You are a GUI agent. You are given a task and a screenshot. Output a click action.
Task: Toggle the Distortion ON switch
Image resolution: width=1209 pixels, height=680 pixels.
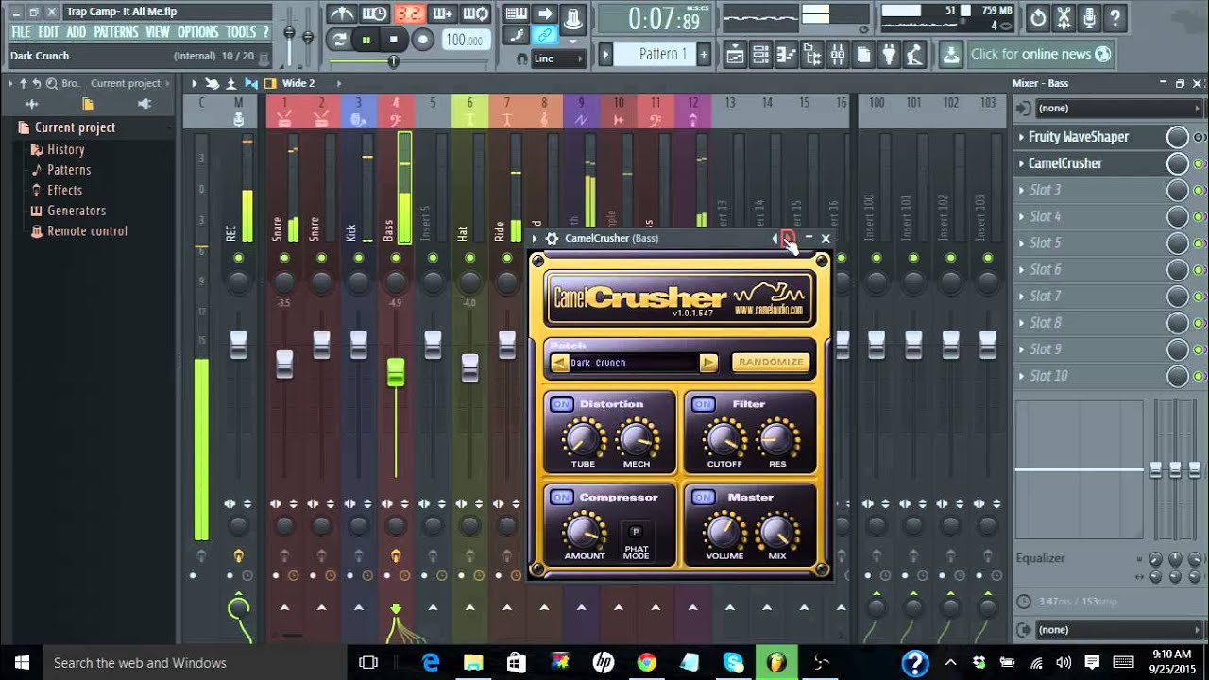pos(562,404)
